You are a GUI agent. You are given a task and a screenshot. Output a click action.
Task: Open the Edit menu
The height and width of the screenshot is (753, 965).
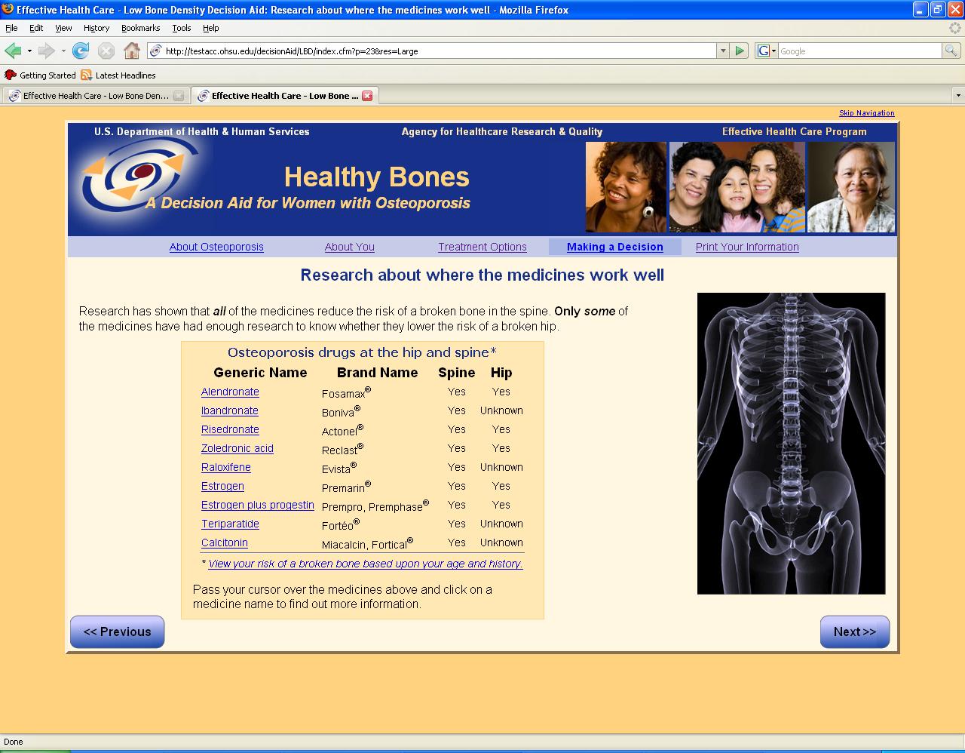point(36,28)
